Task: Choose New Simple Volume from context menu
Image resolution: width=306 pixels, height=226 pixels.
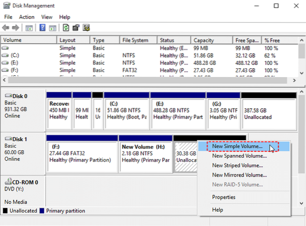Action: 237,146
